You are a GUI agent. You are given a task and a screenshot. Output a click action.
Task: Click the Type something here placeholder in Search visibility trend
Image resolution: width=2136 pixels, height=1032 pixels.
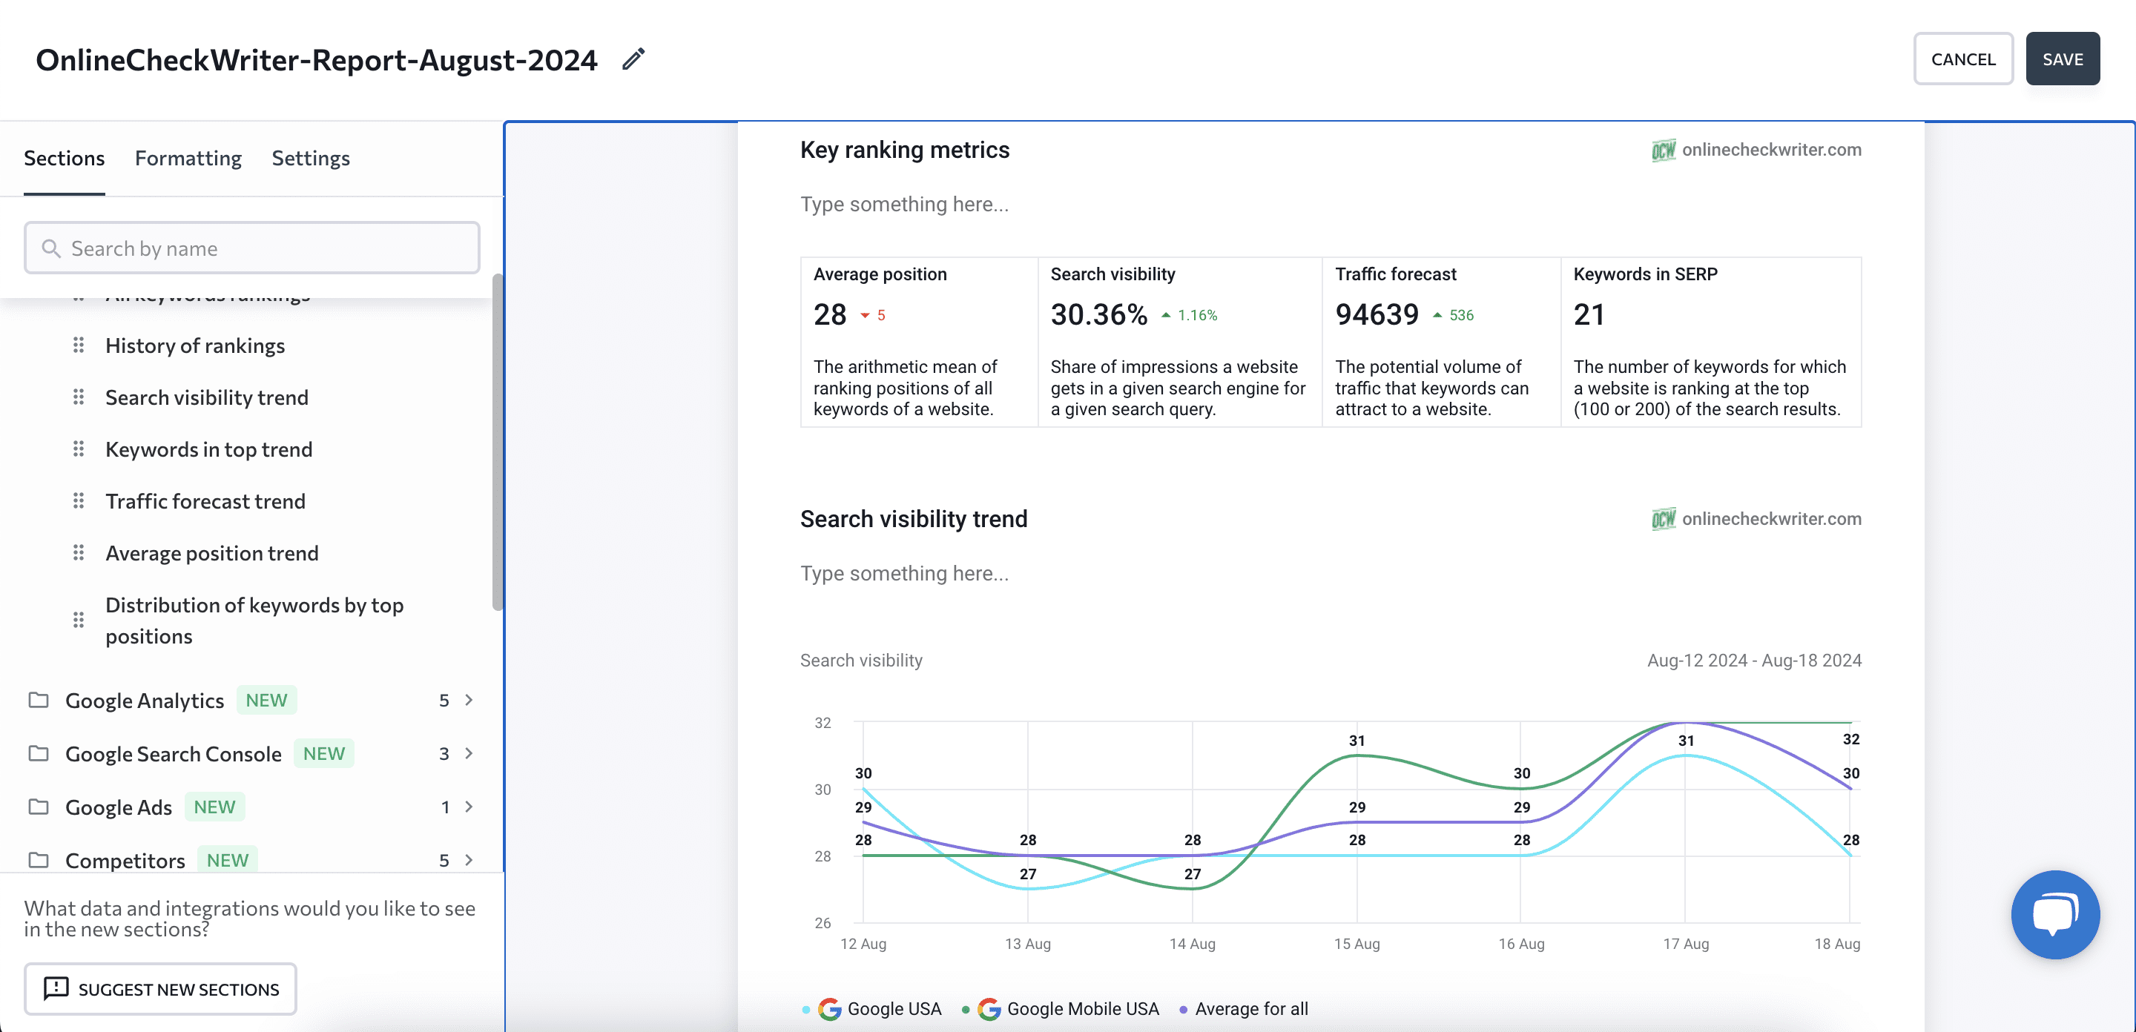coord(905,572)
